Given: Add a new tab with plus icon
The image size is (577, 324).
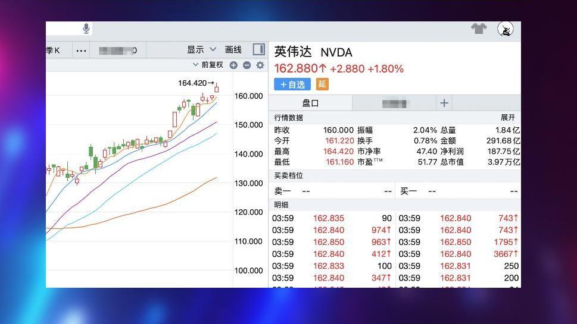Looking at the screenshot, I should [444, 103].
